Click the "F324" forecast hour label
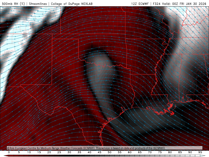The width and height of the screenshot is (209, 157). [x=156, y=4]
